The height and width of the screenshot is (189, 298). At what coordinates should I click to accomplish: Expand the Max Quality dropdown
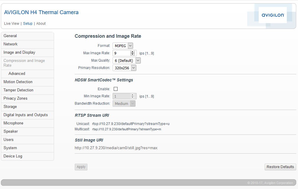tap(126, 60)
